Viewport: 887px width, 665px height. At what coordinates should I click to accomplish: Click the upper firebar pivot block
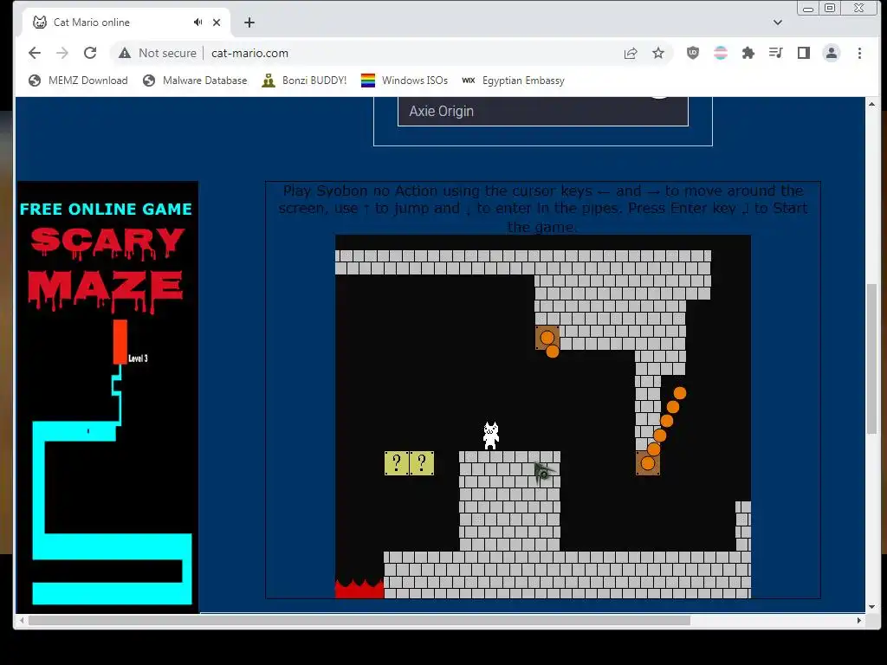[x=547, y=338]
